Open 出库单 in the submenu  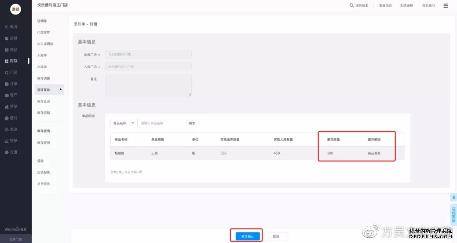point(42,67)
